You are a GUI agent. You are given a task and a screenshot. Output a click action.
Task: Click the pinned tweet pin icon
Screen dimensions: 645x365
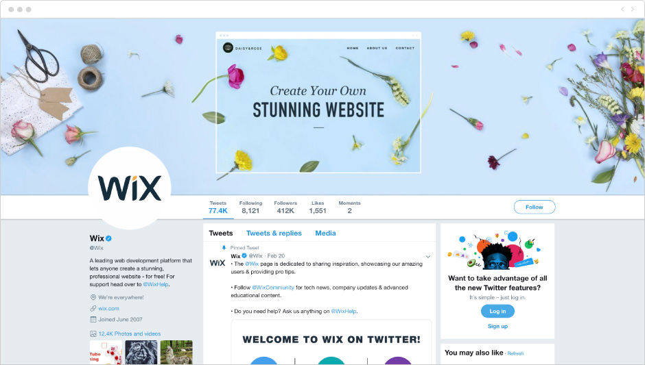224,248
